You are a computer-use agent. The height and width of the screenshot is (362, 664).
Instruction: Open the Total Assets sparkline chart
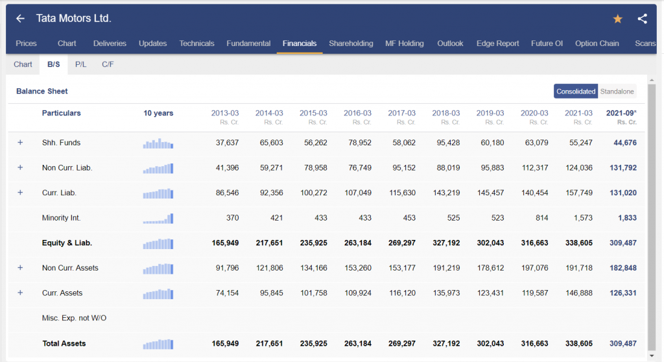(158, 344)
